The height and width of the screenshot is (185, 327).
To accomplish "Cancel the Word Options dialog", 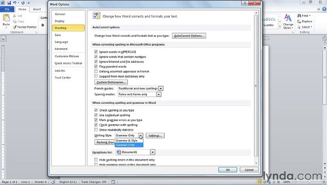I will pyautogui.click(x=249, y=170).
